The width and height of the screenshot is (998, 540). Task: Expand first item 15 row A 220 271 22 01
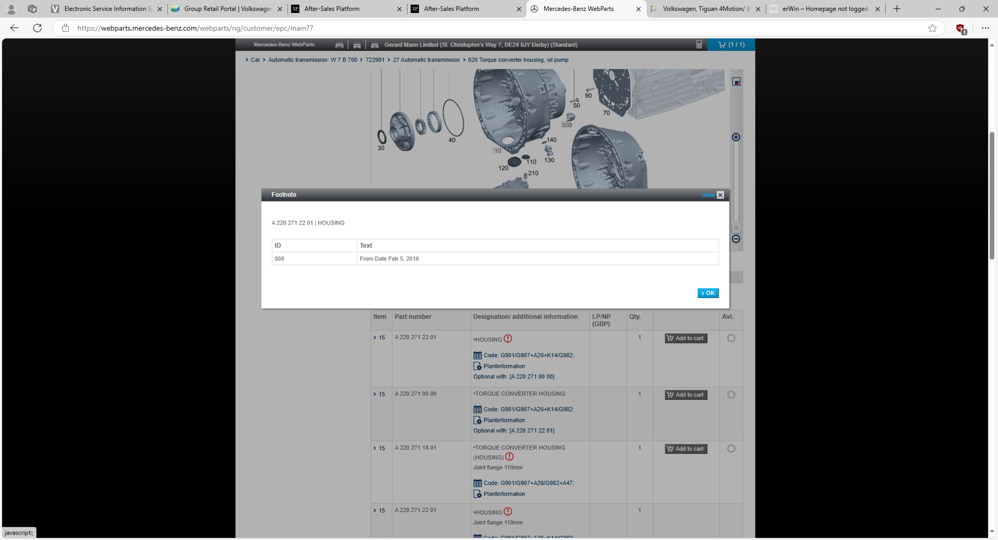coord(379,338)
